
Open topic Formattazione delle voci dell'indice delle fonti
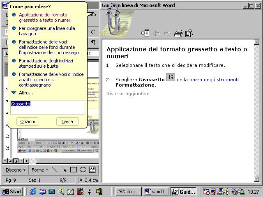(x=49, y=47)
